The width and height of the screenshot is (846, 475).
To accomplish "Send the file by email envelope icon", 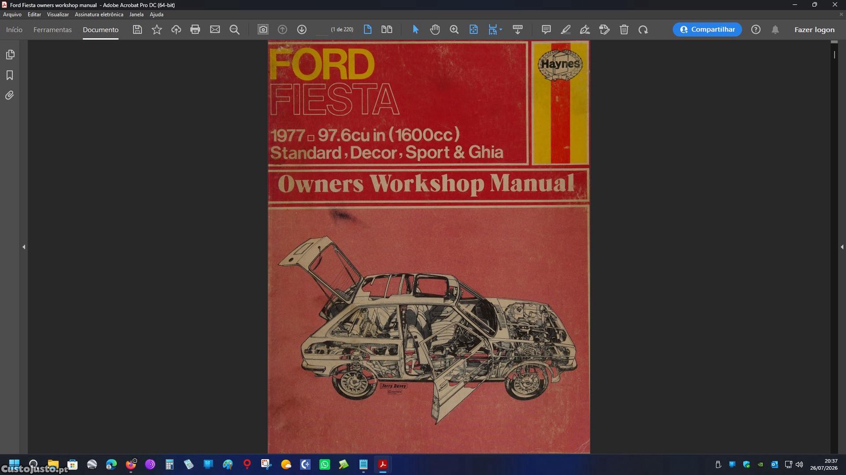I will tap(215, 29).
